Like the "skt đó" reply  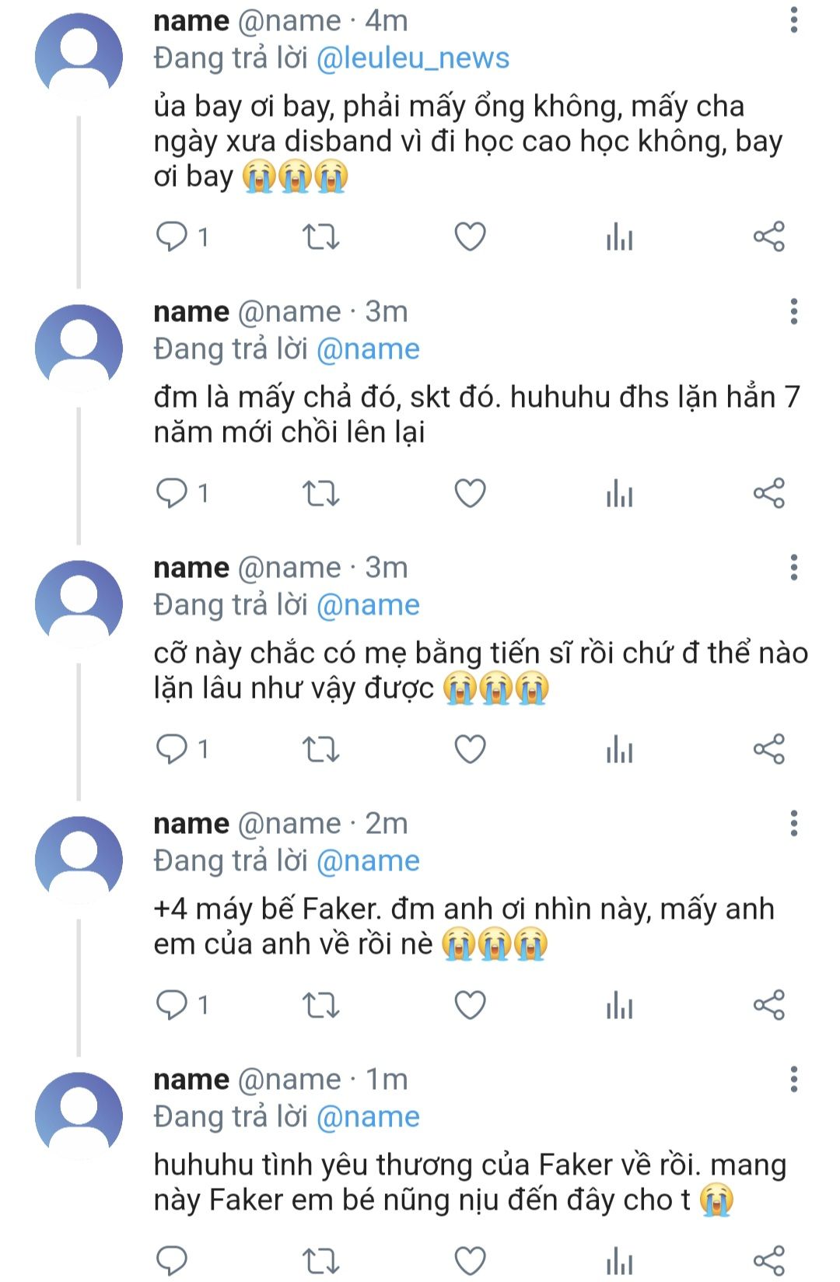[x=470, y=493]
